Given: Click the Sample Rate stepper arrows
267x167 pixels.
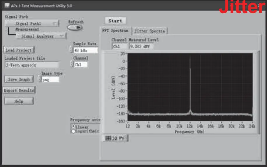Looking at the screenshot, I should pos(71,50).
